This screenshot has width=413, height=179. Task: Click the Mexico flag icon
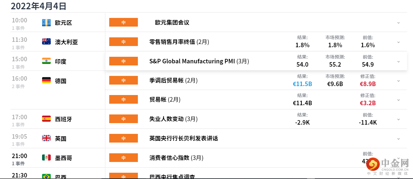click(x=46, y=157)
